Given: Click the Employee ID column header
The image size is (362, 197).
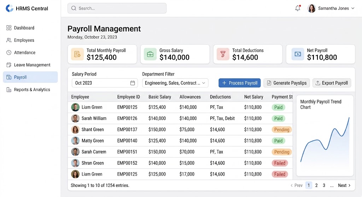Looking at the screenshot, I should 129,97.
